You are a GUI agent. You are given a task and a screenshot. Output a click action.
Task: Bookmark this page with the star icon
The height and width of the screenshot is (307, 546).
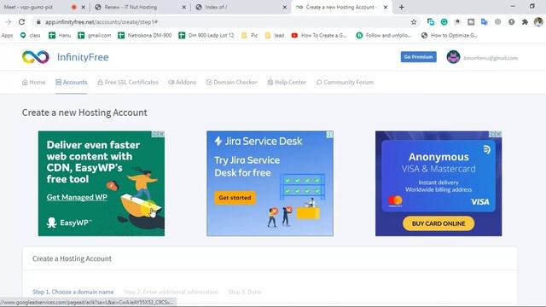point(414,22)
